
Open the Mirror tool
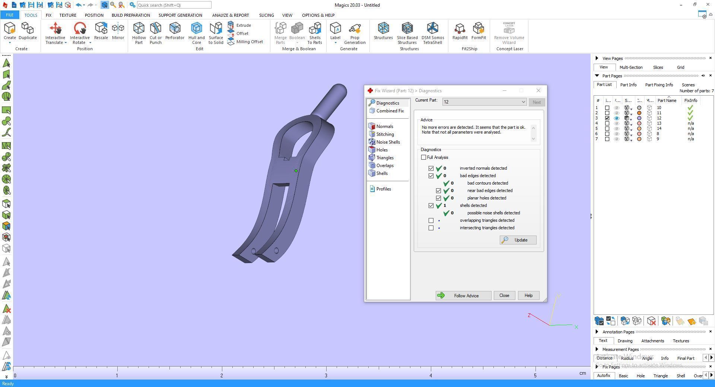[x=118, y=31]
